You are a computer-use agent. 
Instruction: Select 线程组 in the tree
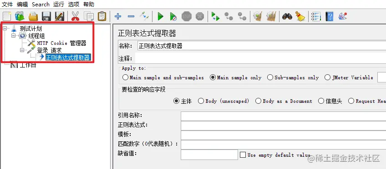36,36
